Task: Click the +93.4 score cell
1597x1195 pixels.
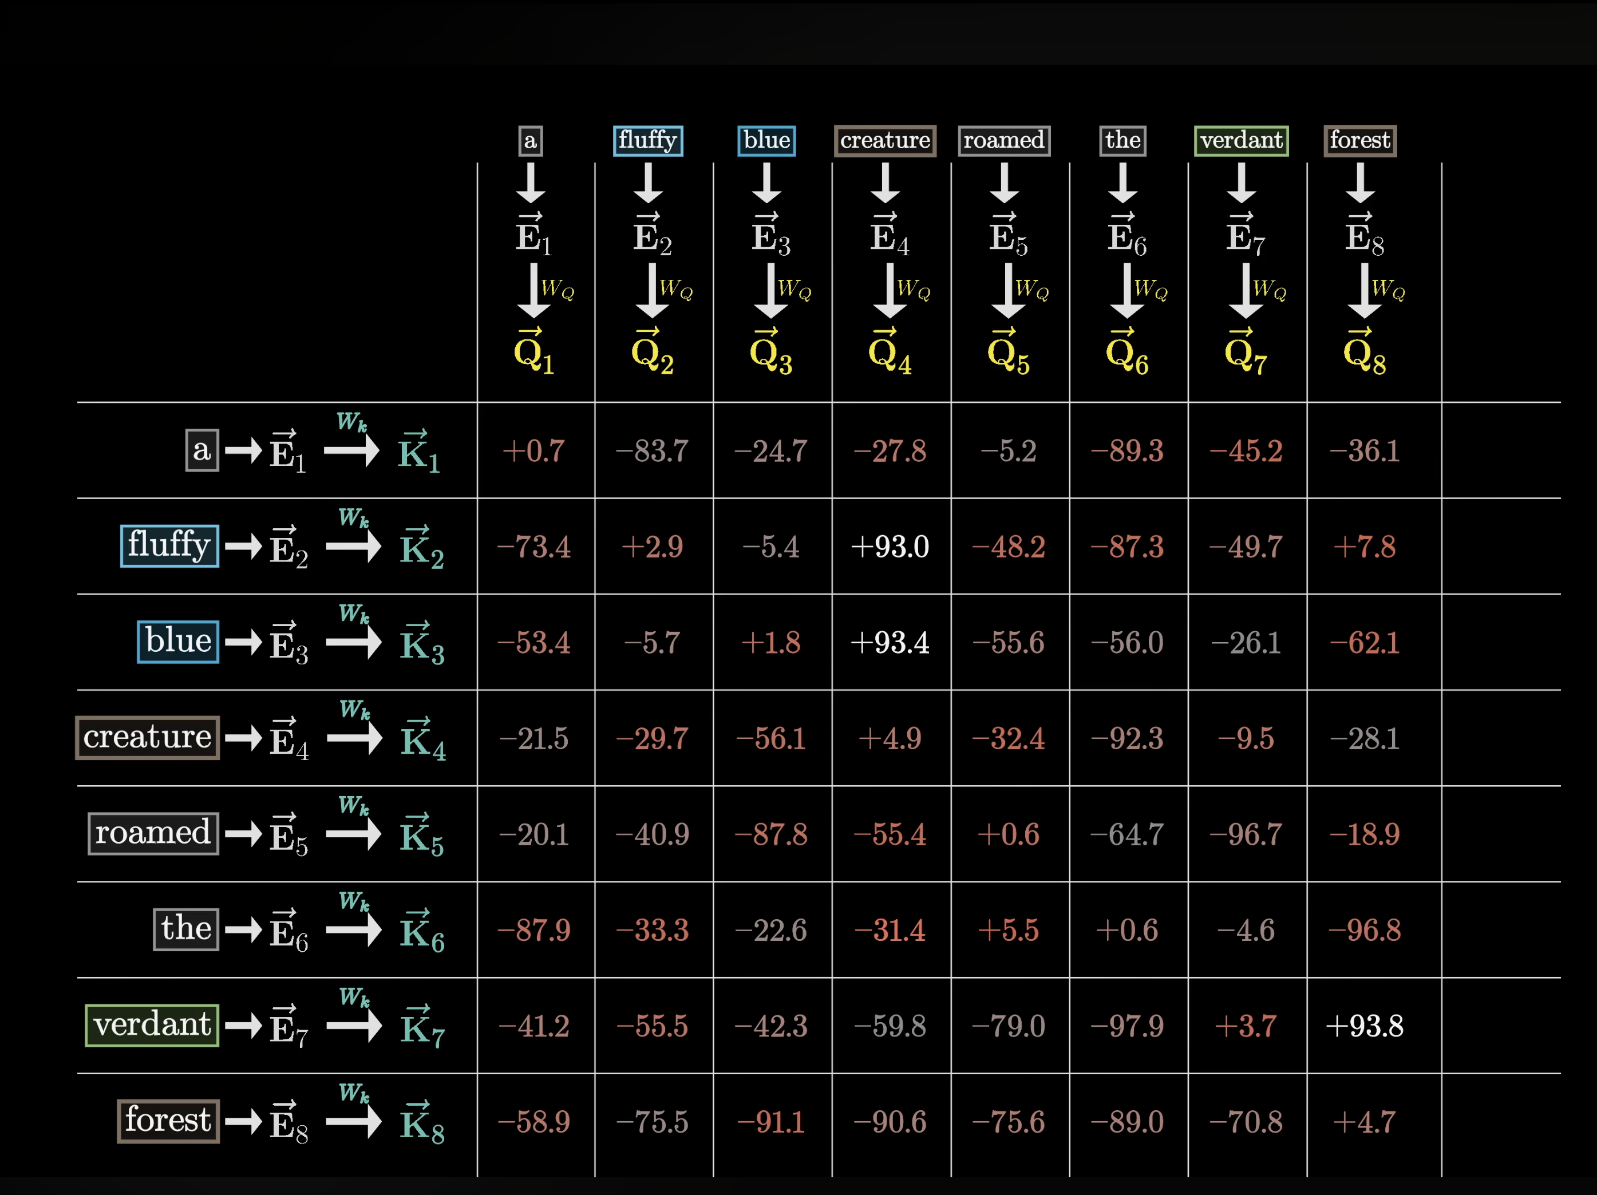Action: pyautogui.click(x=890, y=642)
